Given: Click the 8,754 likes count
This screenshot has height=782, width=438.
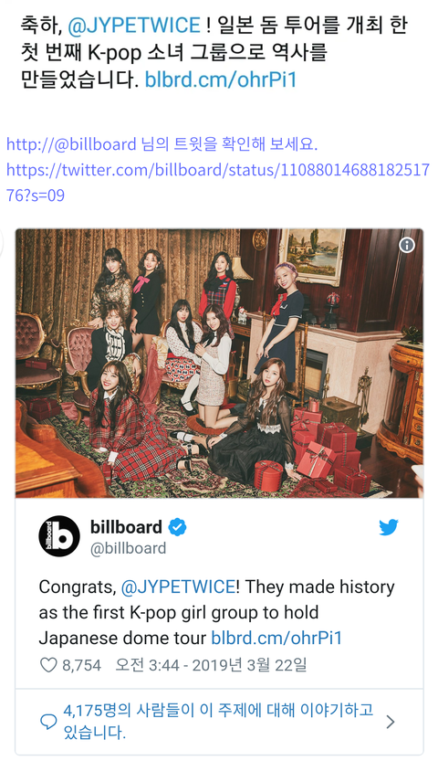Looking at the screenshot, I should coord(81,665).
